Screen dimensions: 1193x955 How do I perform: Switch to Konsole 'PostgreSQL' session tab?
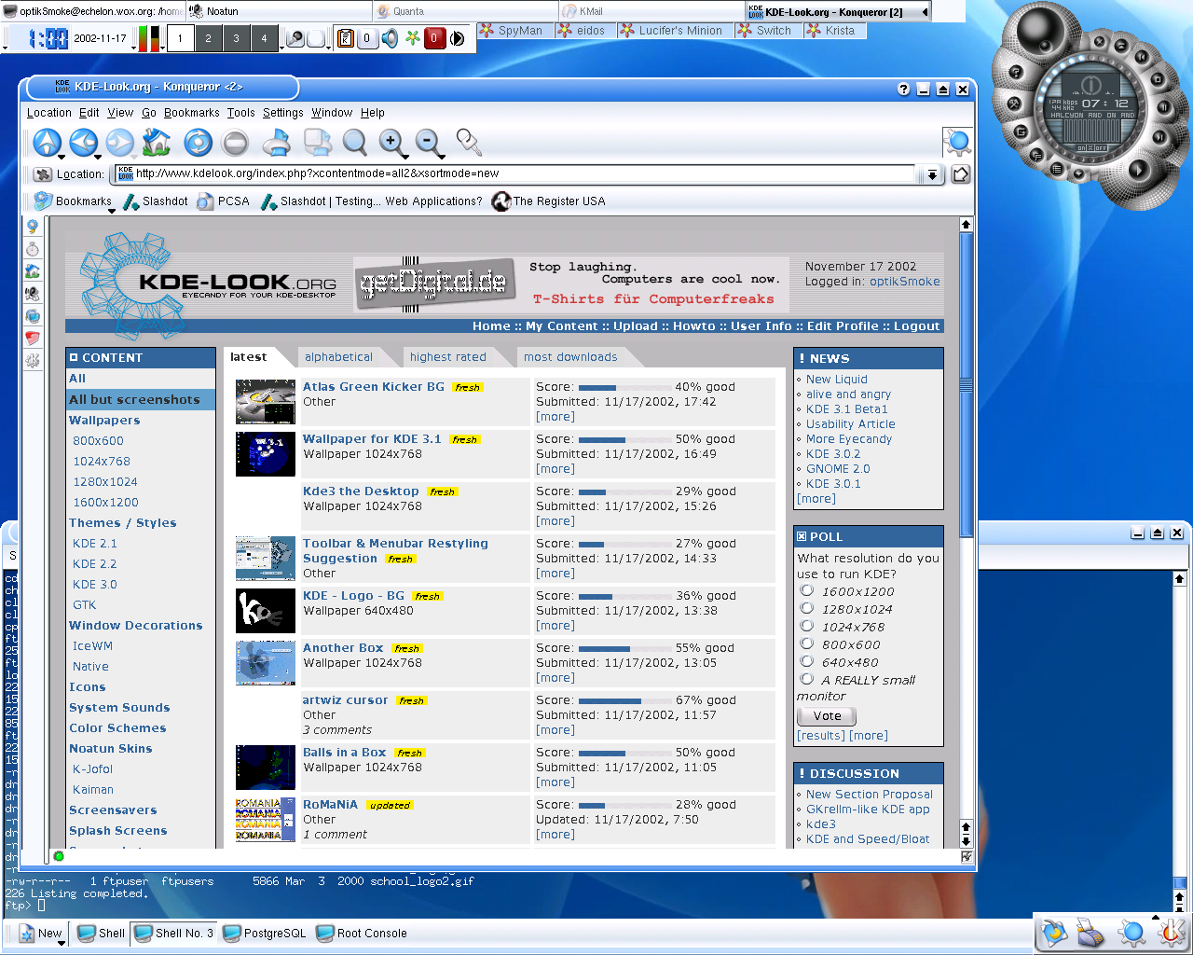click(265, 933)
